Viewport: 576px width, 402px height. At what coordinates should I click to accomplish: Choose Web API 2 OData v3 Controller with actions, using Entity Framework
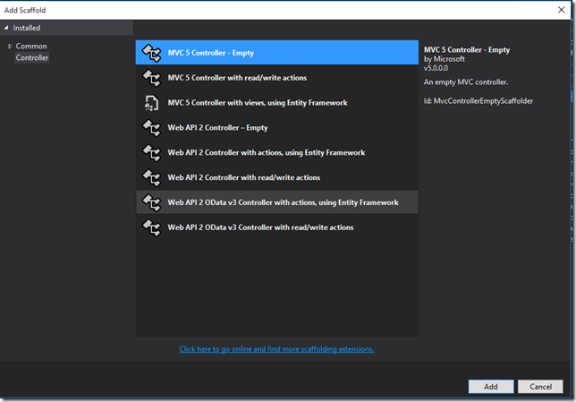coord(277,202)
